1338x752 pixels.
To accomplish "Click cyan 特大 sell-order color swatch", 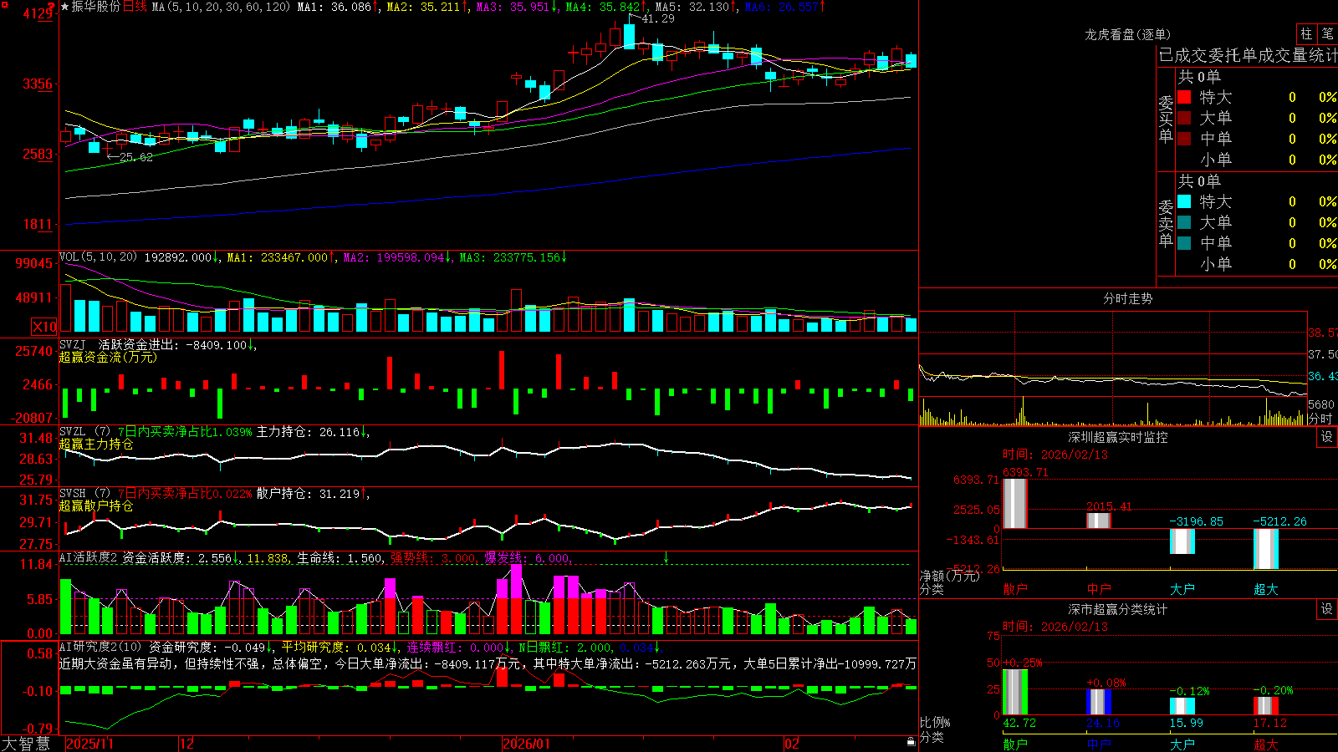I will point(1184,201).
